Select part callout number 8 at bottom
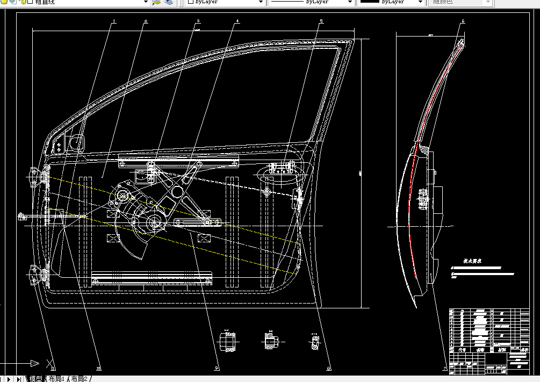This screenshot has height=382, width=540. pos(329,368)
